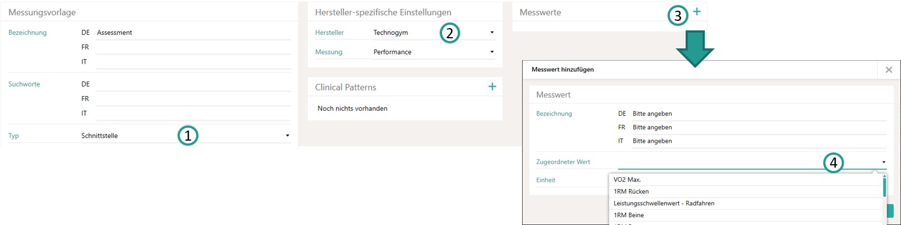This screenshot has width=901, height=225.
Task: Click the Bezeichnung DE field containing Assessment
Action: (193, 33)
